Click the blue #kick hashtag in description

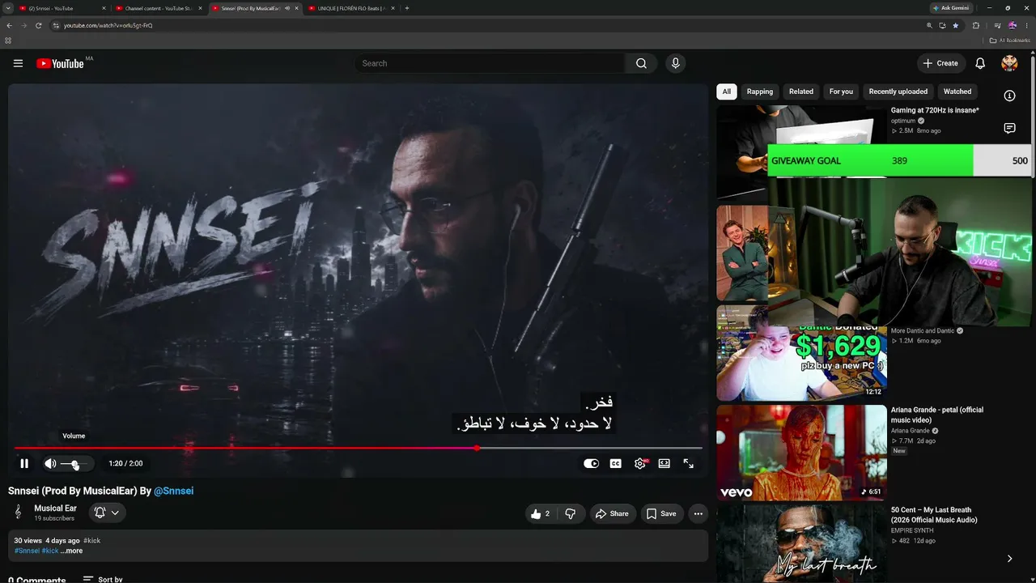click(50, 551)
